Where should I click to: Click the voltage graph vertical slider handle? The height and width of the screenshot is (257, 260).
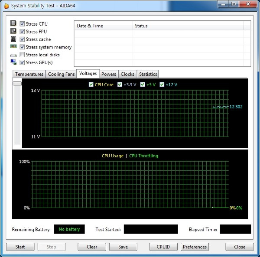click(x=17, y=83)
